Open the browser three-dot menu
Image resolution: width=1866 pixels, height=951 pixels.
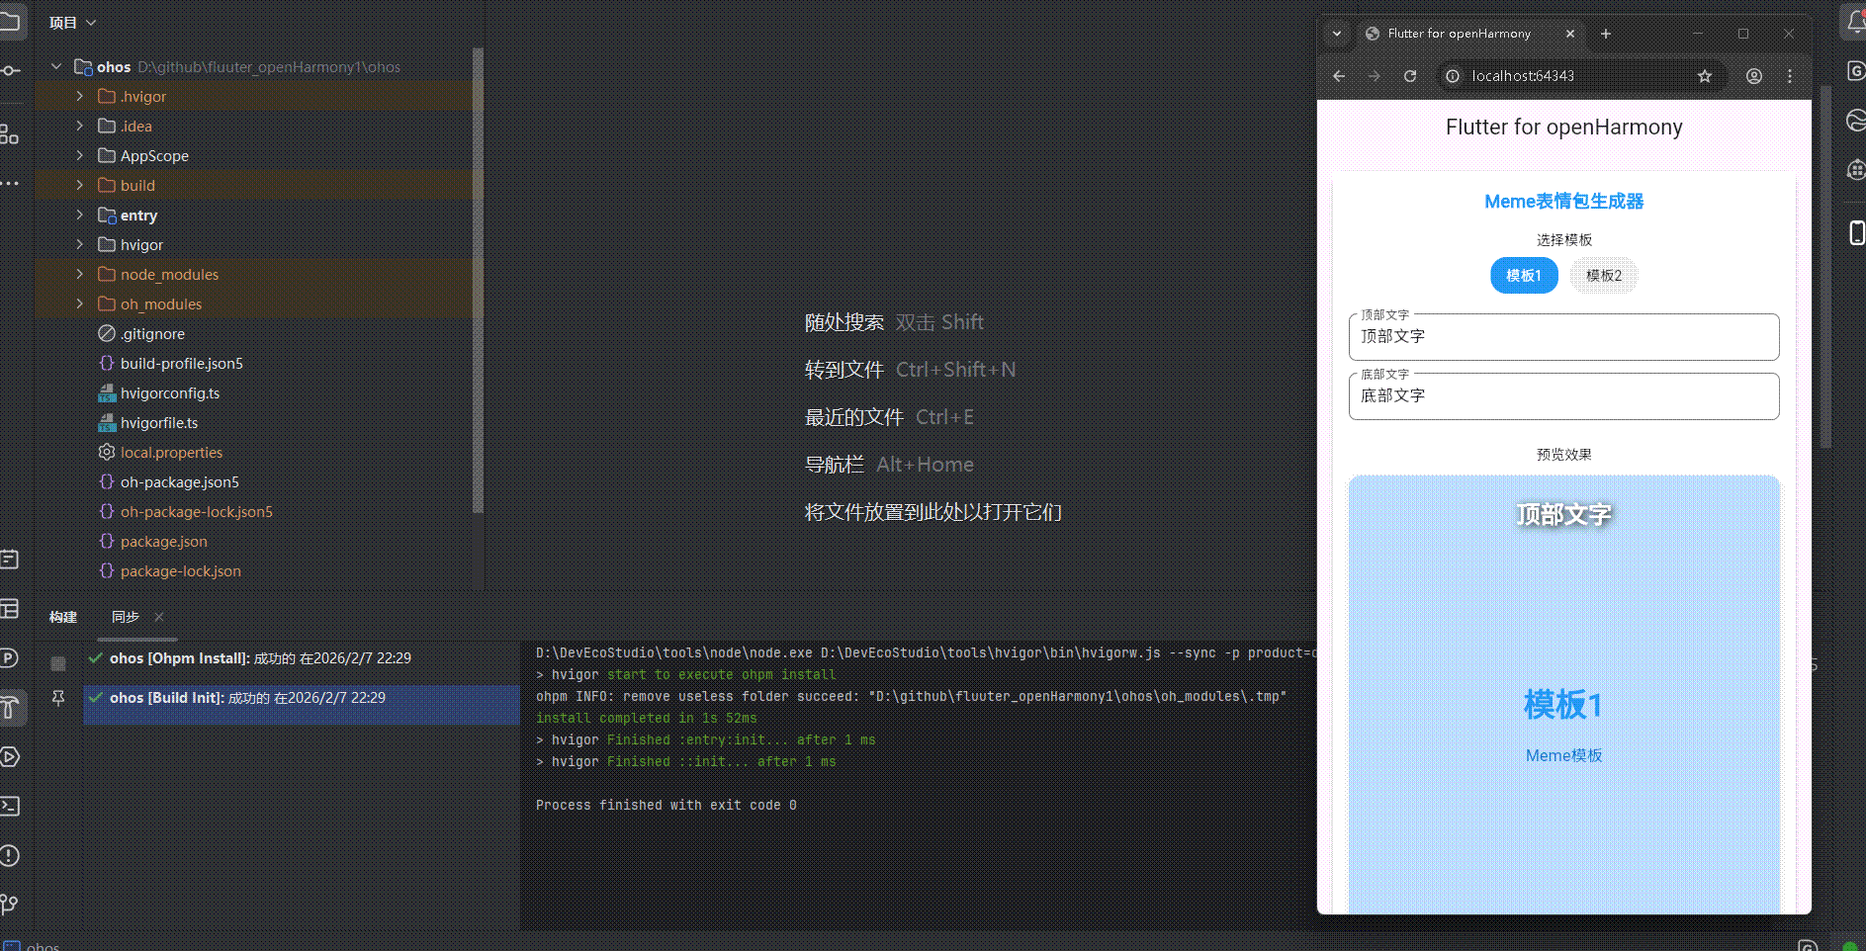pyautogui.click(x=1790, y=76)
